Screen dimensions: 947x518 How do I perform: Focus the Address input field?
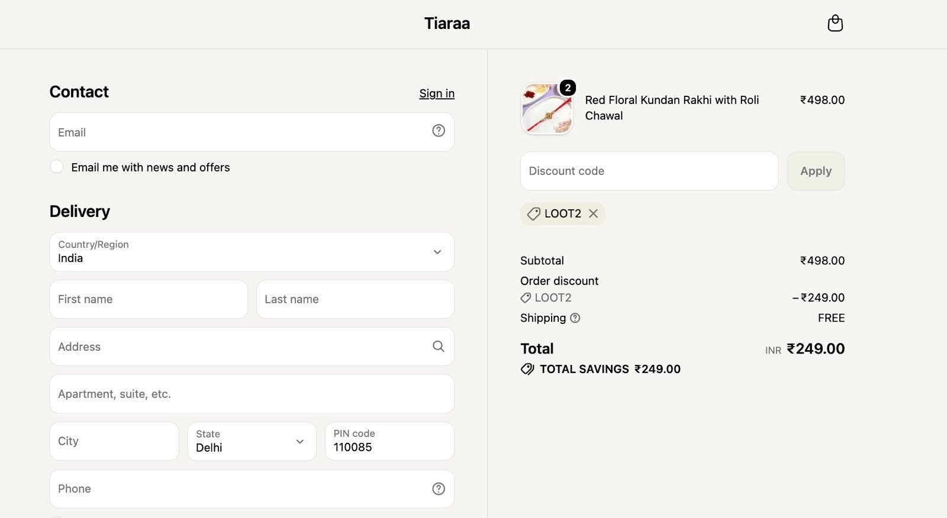252,347
